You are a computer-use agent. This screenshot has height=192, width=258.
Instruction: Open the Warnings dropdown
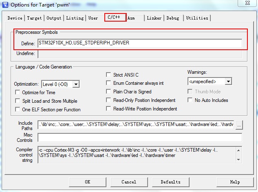point(210,81)
